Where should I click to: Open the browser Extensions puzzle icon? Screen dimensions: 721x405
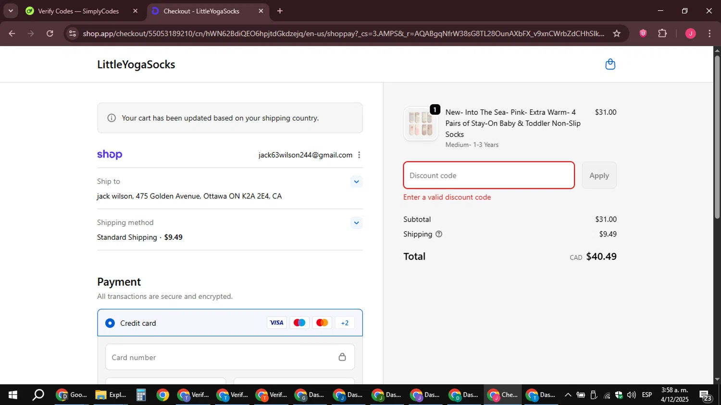[x=662, y=33]
